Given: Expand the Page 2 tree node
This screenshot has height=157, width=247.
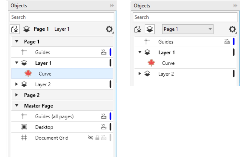Looking at the screenshot, I should point(17,95).
